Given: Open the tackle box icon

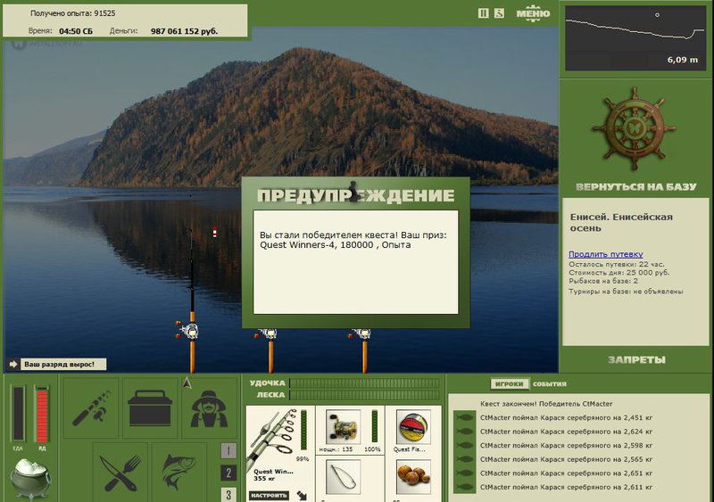Looking at the screenshot, I should pyautogui.click(x=150, y=407).
